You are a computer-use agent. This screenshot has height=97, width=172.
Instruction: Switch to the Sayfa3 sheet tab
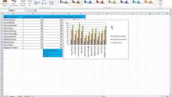click(27, 96)
